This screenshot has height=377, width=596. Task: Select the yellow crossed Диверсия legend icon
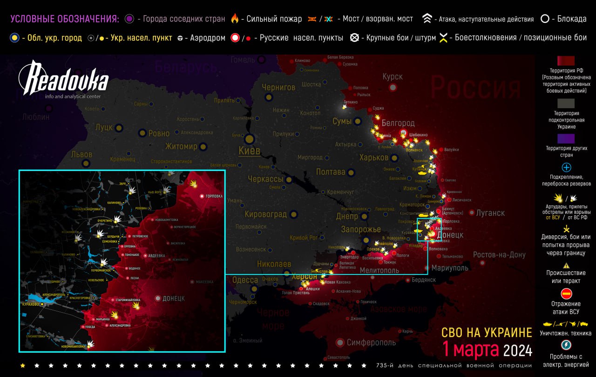[566, 229]
